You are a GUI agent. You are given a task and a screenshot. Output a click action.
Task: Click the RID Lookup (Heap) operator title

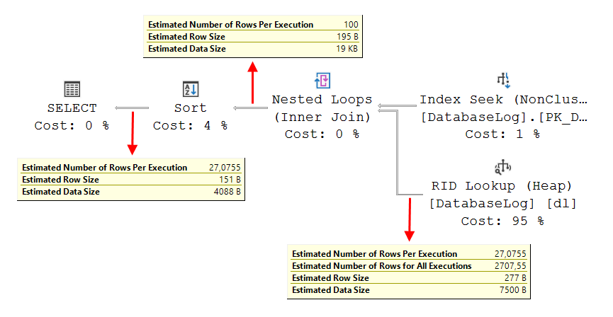502,186
